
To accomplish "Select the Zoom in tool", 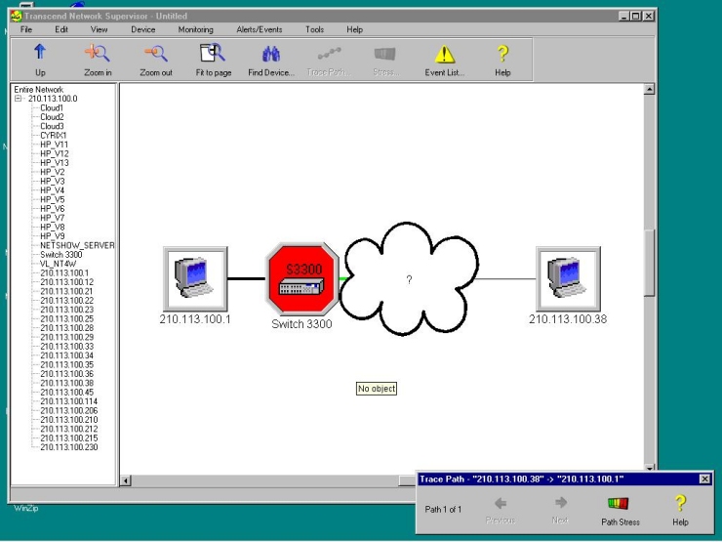I will click(98, 53).
